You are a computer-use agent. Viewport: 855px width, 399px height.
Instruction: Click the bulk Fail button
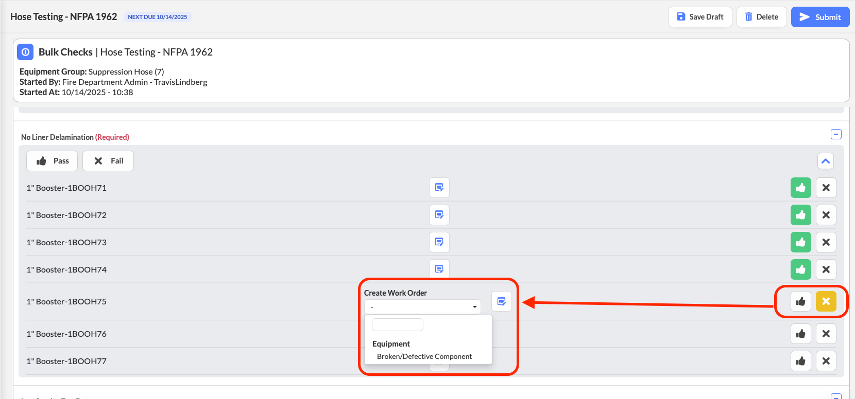tap(108, 161)
